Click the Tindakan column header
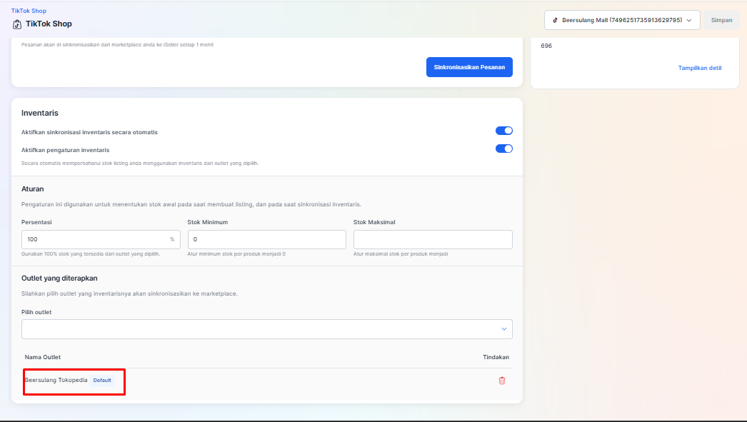 496,357
